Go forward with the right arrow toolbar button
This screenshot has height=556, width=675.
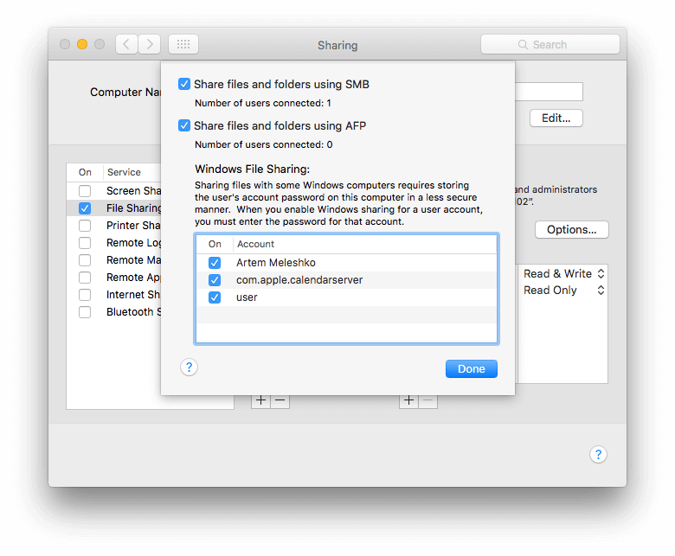click(x=150, y=44)
